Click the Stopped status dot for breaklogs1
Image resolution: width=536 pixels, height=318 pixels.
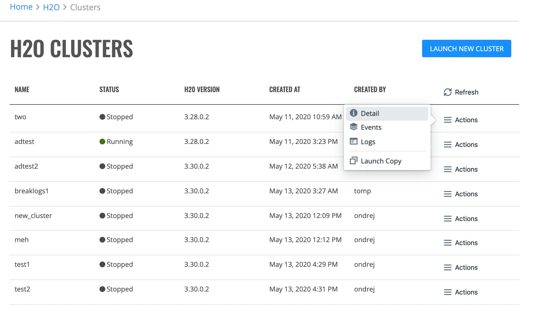[102, 191]
